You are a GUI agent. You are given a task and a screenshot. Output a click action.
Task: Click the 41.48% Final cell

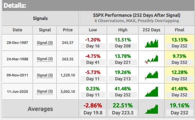pyautogui.click(x=179, y=92)
